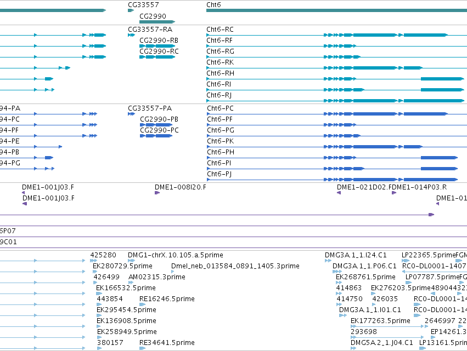Select EK295454.5prime EST
467x351 pixels.
[x=126, y=310]
